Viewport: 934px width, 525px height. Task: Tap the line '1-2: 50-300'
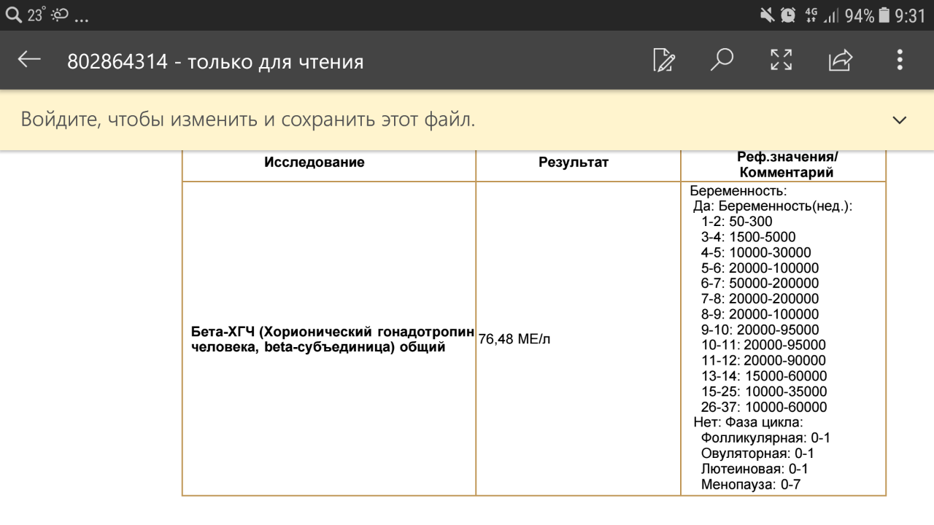point(737,222)
